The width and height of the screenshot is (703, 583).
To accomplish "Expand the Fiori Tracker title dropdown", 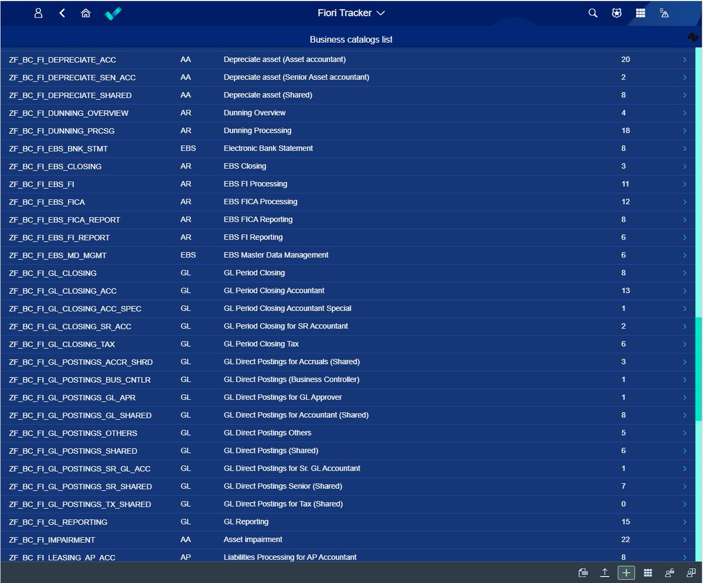I will 381,13.
